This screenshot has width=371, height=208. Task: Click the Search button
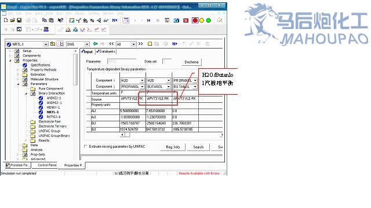(x=198, y=147)
